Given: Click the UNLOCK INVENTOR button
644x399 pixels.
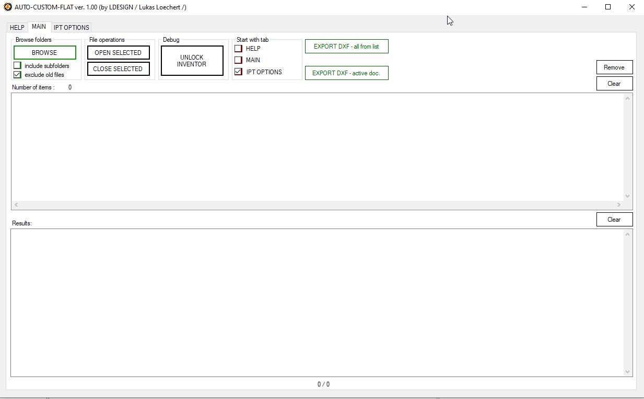Looking at the screenshot, I should (x=192, y=61).
